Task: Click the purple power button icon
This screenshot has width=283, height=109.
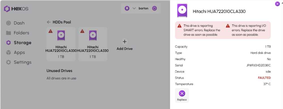Action: coord(154,8)
